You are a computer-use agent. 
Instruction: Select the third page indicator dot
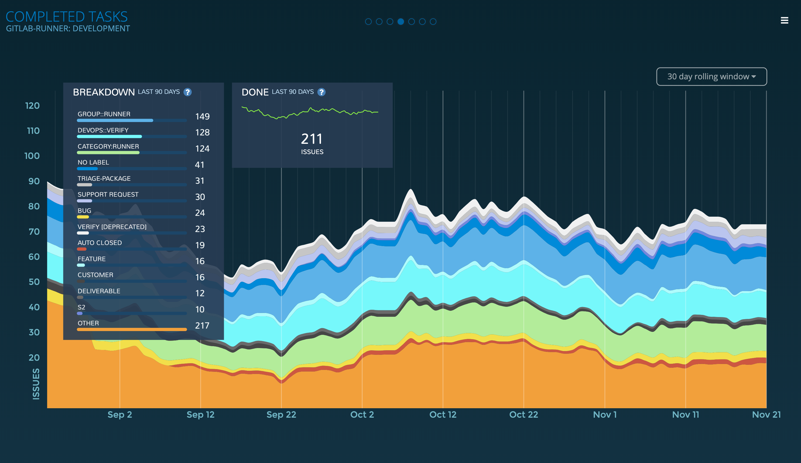390,22
